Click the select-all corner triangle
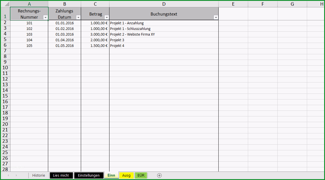The width and height of the screenshot is (325, 180). coord(7,4)
